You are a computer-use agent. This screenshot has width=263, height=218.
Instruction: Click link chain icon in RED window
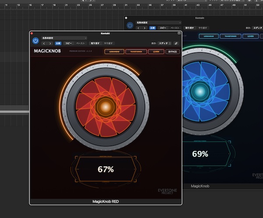tap(176, 43)
